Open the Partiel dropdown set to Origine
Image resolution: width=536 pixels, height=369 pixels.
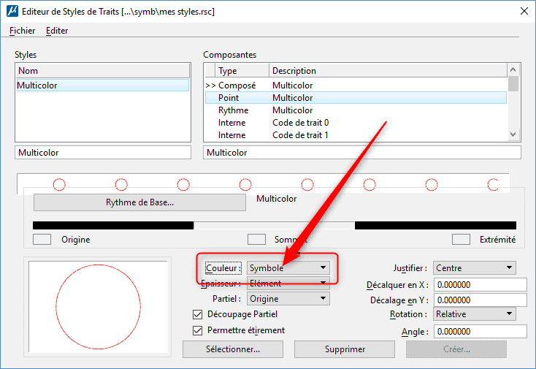(288, 299)
